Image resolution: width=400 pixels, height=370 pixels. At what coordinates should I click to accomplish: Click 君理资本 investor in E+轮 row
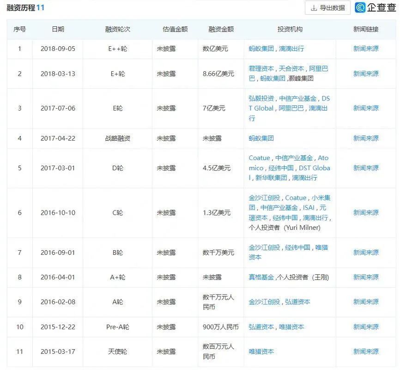(261, 68)
